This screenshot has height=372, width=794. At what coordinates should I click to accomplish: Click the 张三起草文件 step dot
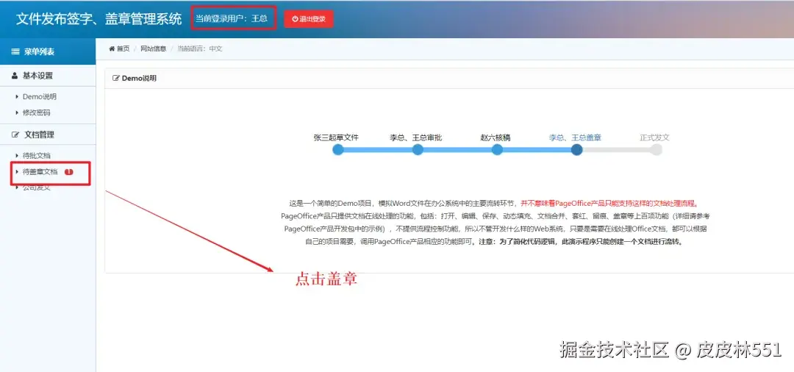click(338, 150)
